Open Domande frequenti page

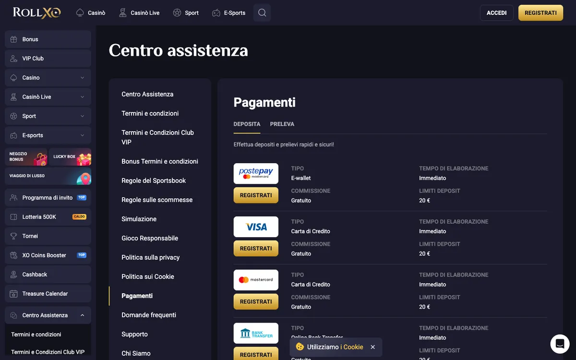[x=149, y=315]
